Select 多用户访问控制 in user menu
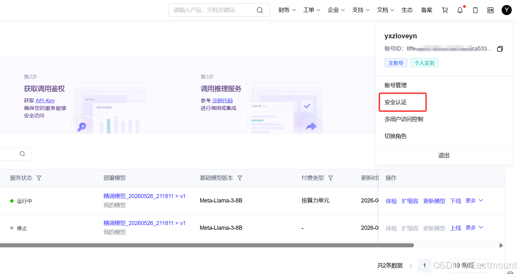This screenshot has height=274, width=518. pos(404,119)
